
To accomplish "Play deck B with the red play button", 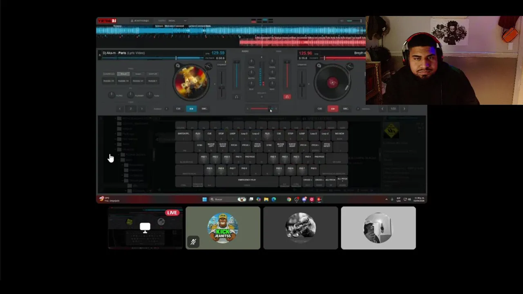I will [x=333, y=109].
